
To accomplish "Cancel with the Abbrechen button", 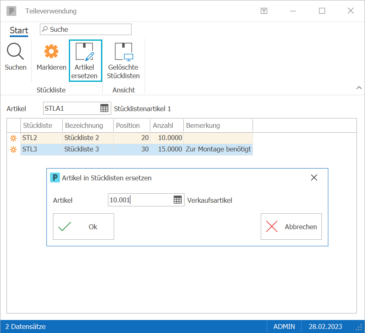I will (x=291, y=226).
